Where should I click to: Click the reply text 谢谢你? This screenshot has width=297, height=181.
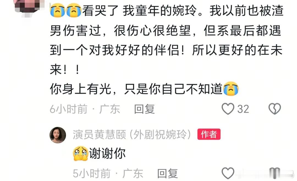click(108, 153)
